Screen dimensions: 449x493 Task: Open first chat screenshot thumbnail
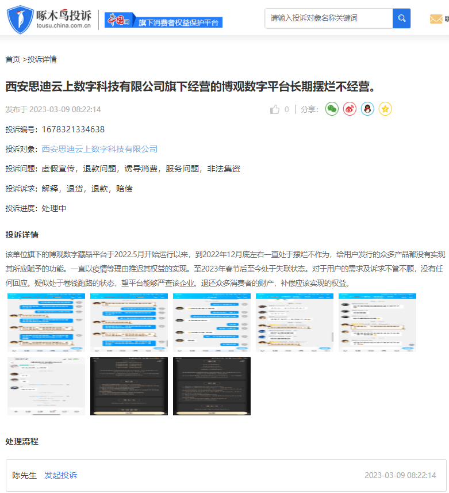[46, 323]
